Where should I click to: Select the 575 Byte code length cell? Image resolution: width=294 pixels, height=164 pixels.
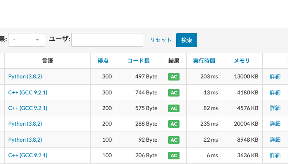(139, 108)
